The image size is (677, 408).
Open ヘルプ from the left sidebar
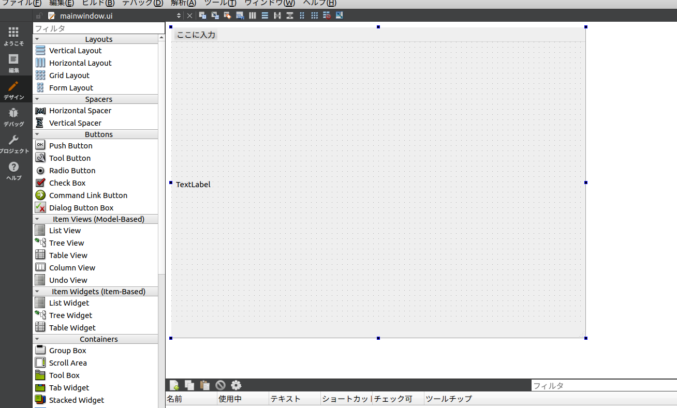(x=13, y=171)
